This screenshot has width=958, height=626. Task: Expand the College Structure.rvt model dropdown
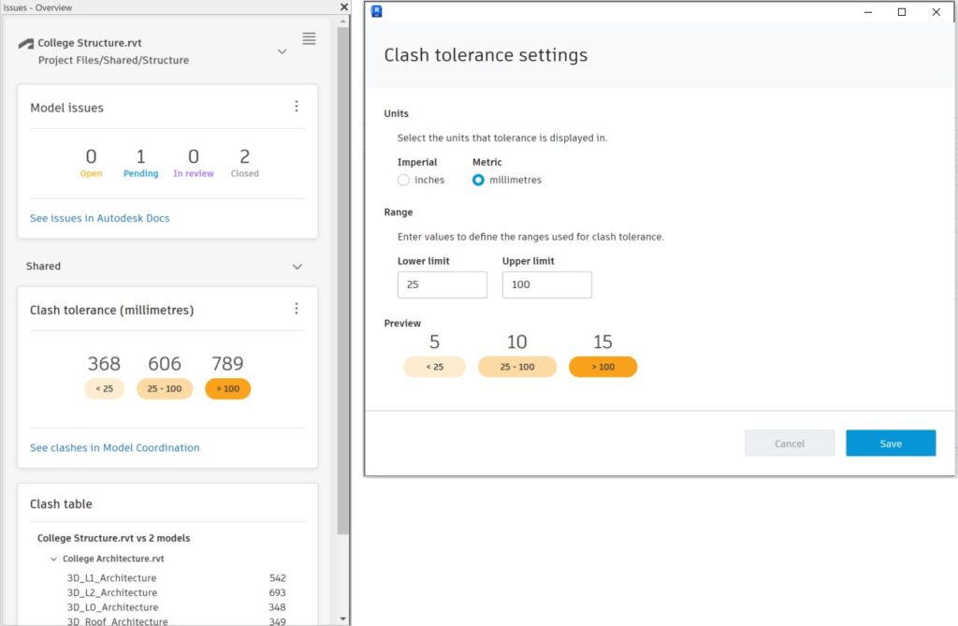coord(283,51)
